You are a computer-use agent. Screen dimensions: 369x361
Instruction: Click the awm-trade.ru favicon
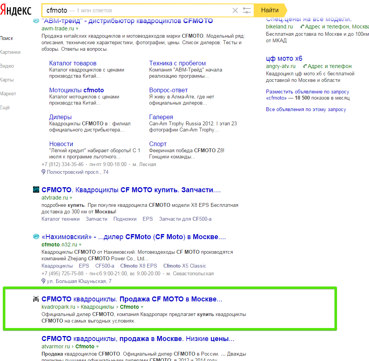[36, 21]
